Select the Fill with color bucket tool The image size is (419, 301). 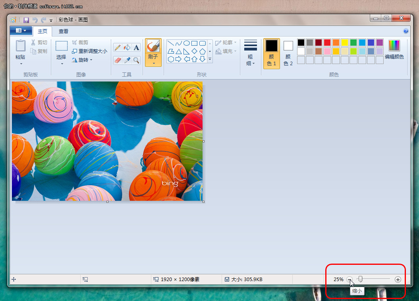(127, 48)
